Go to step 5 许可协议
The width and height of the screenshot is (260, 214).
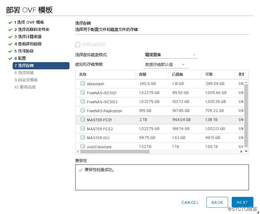coord(24,51)
